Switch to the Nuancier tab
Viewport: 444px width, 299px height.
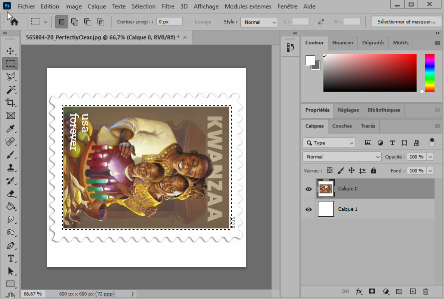(343, 43)
